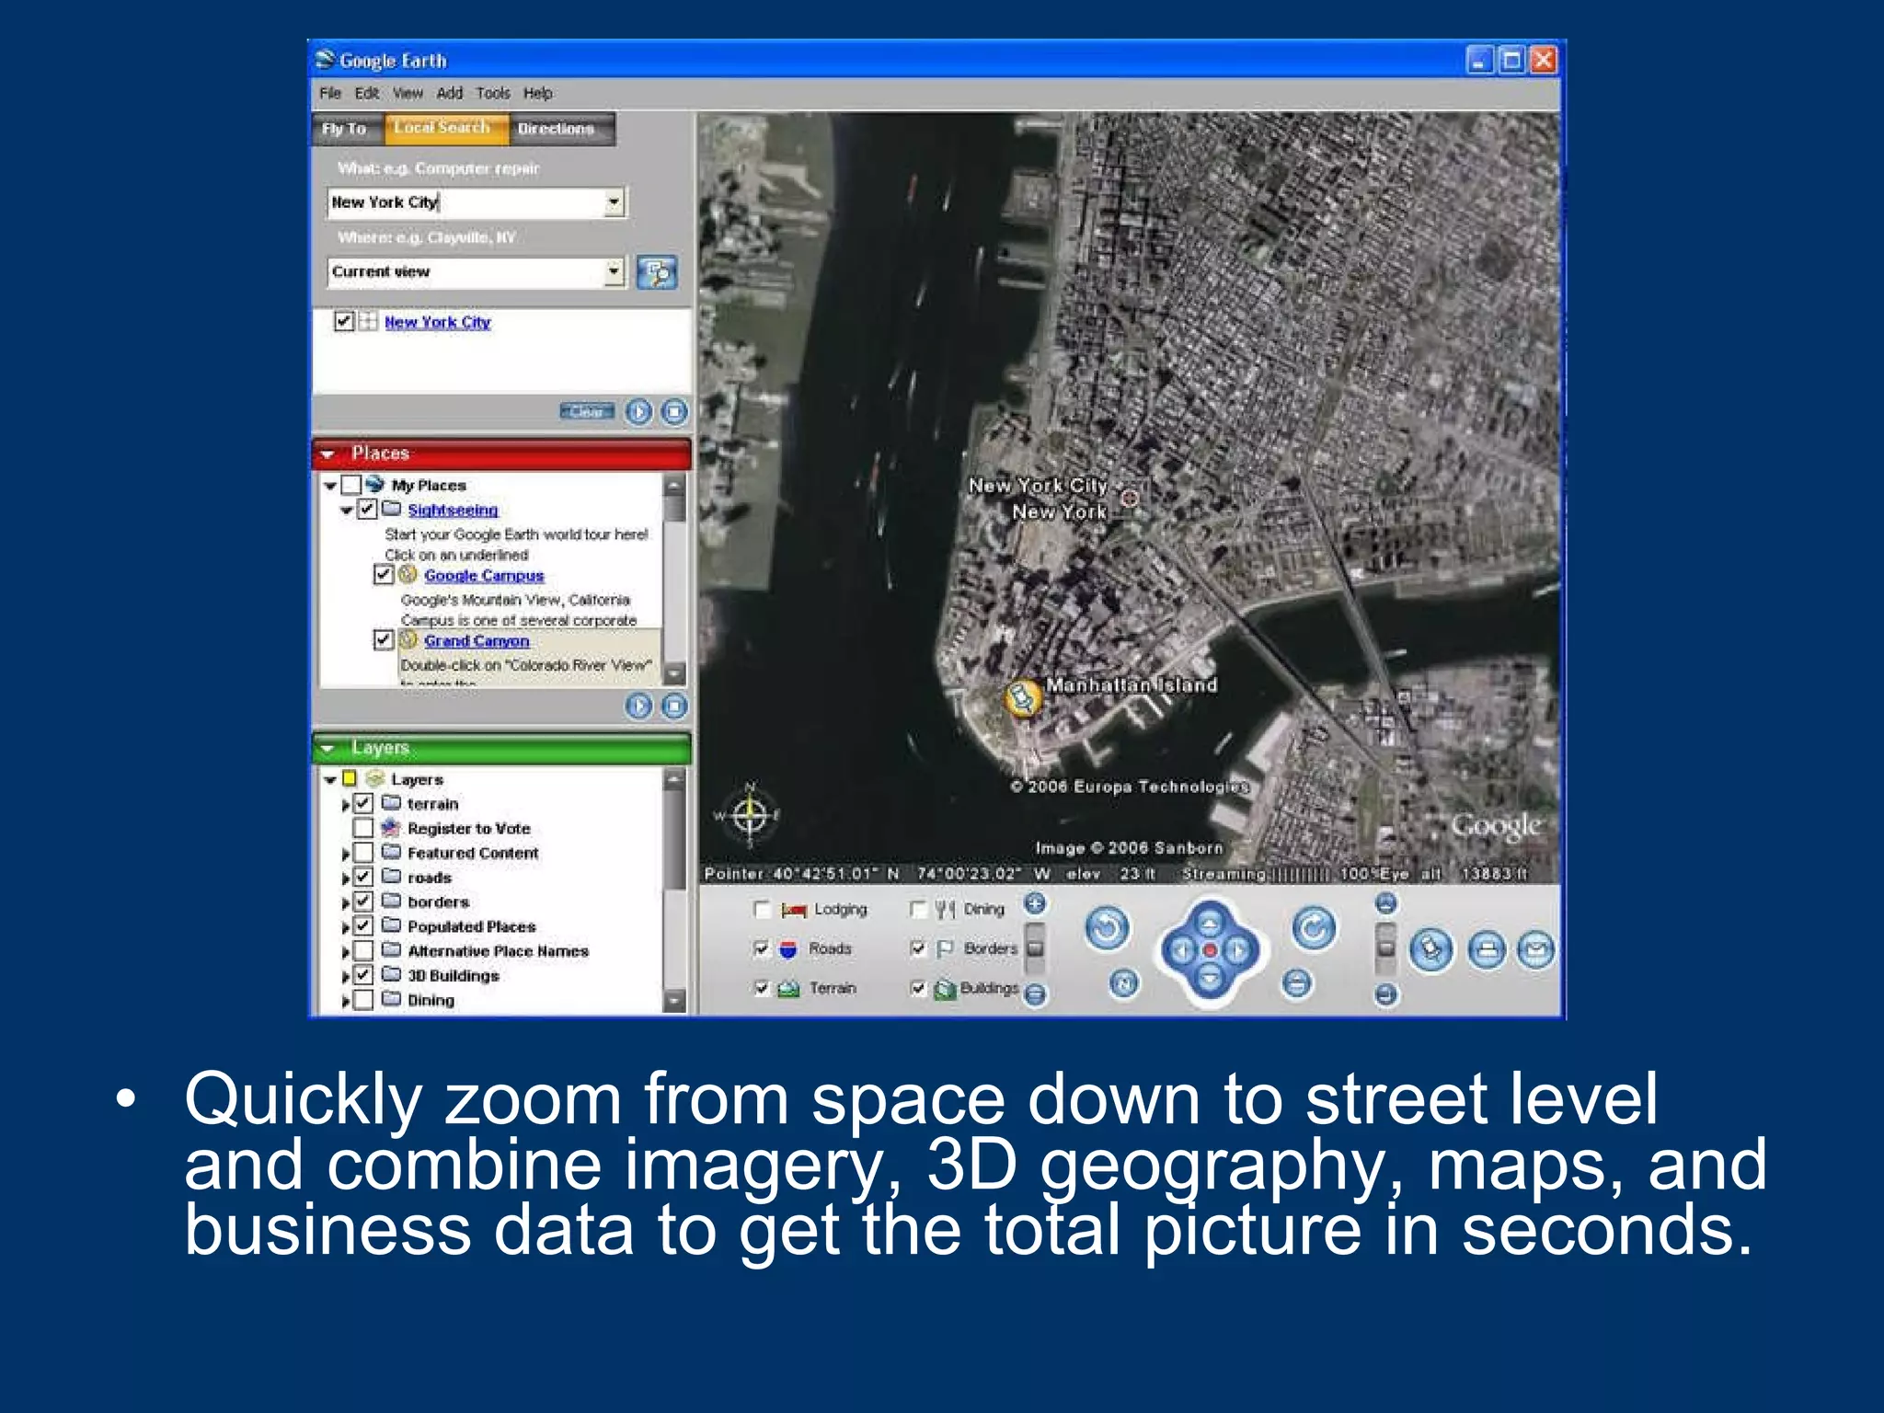The width and height of the screenshot is (1884, 1413).
Task: Uncheck the Buildings checkbox in bottom panel
Action: tap(918, 988)
